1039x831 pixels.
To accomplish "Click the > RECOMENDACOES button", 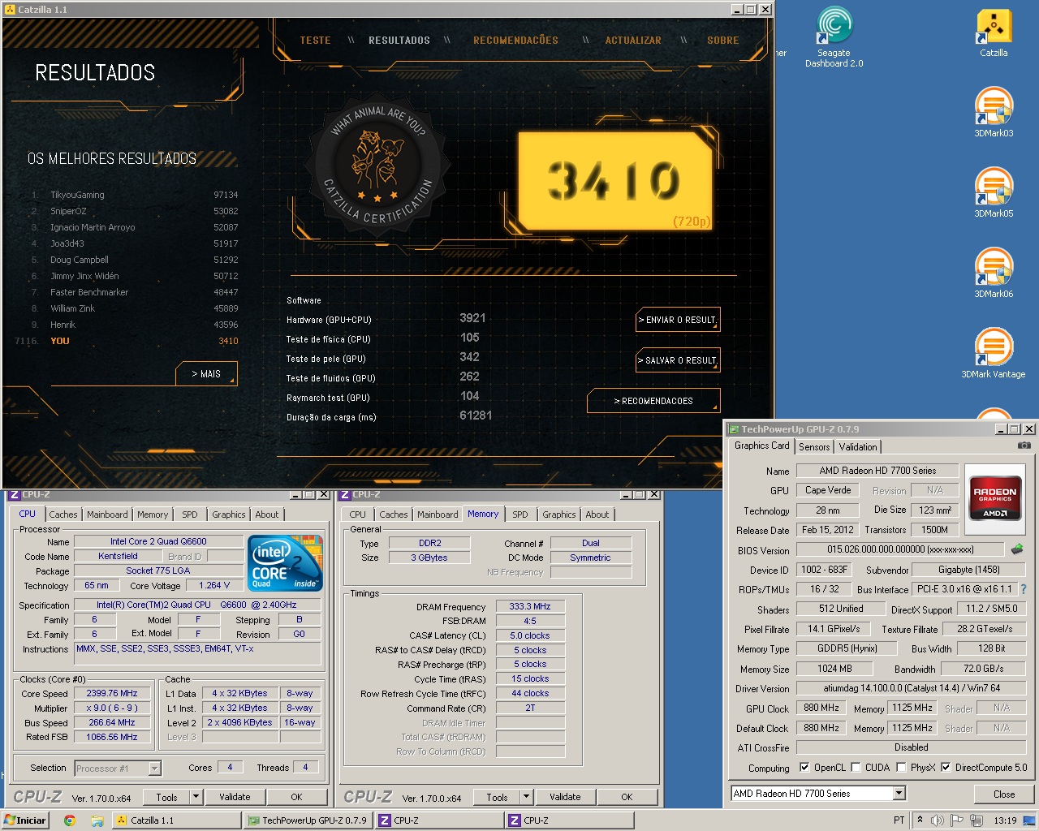I will pyautogui.click(x=653, y=401).
